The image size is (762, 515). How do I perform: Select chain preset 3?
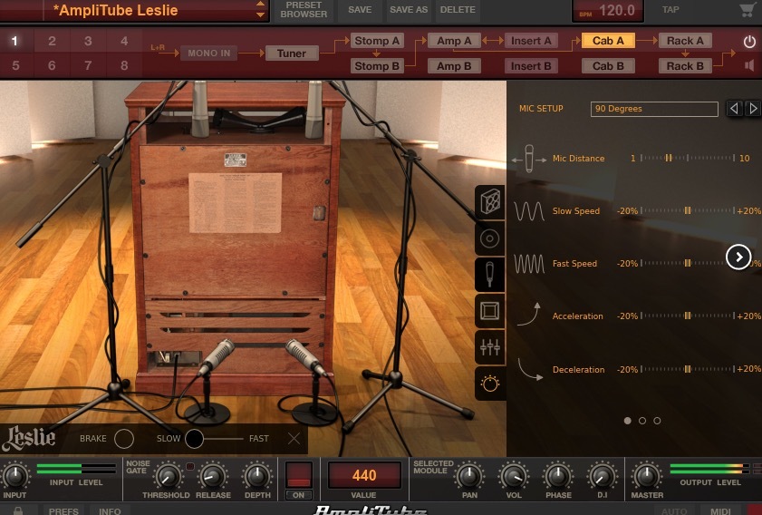88,41
